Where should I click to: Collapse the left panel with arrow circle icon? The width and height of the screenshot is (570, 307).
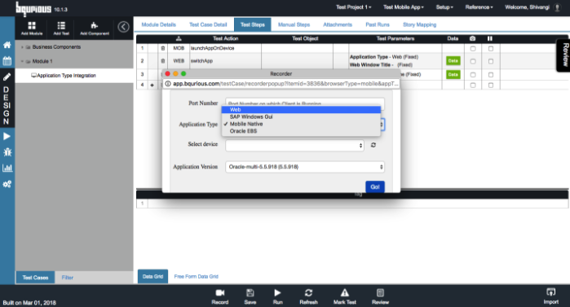(124, 27)
